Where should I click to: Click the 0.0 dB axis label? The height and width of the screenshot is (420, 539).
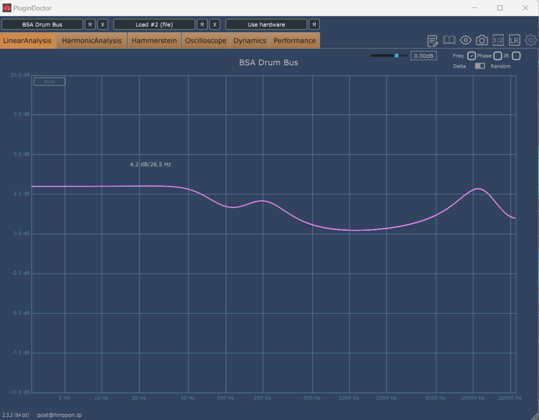pos(22,233)
